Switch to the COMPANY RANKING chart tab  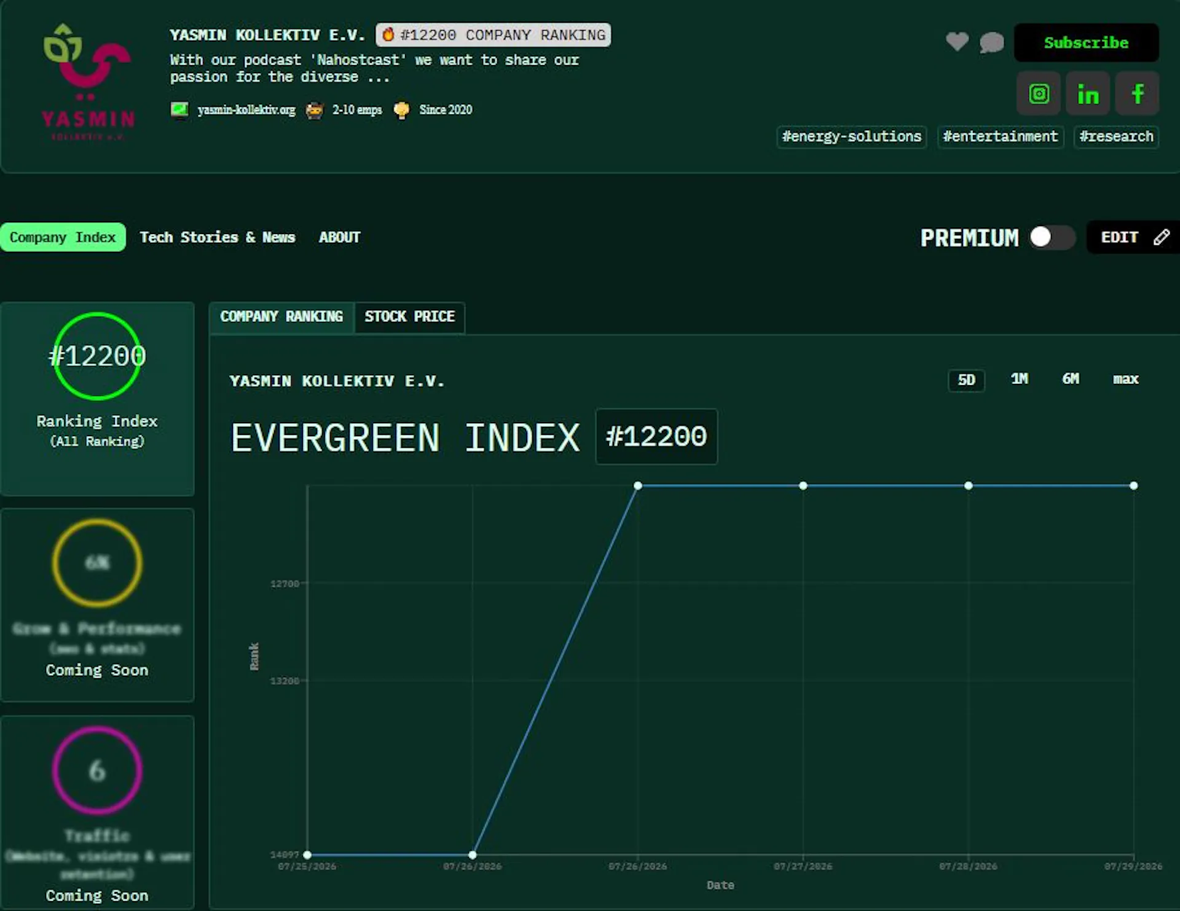(x=281, y=316)
